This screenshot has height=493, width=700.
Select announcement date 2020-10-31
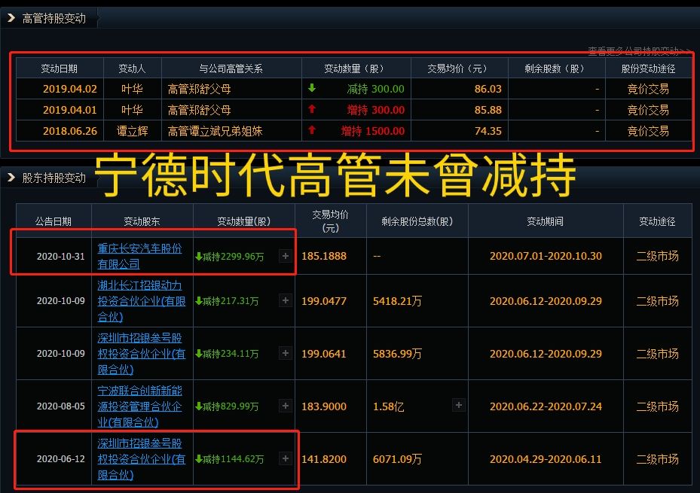click(x=61, y=257)
